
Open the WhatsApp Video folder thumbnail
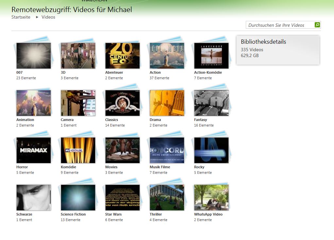click(211, 197)
